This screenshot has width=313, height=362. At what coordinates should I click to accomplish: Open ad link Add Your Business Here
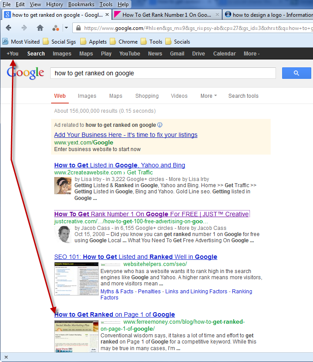[126, 135]
